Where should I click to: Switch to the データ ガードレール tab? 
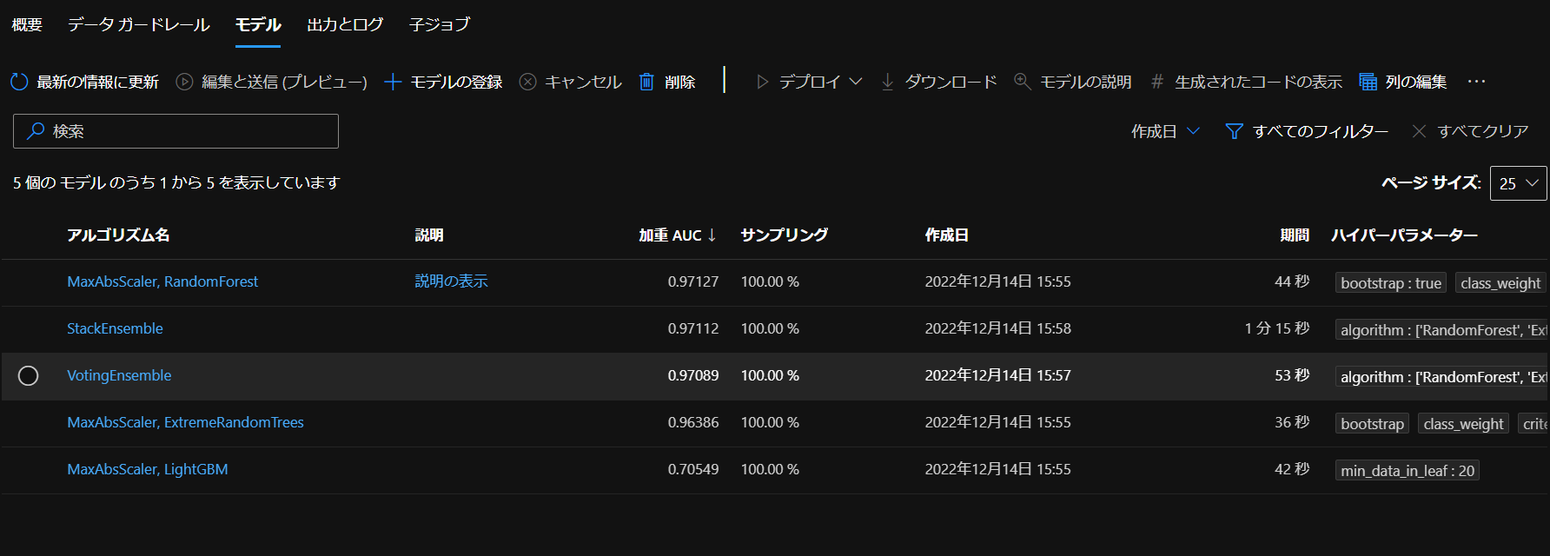tap(139, 24)
